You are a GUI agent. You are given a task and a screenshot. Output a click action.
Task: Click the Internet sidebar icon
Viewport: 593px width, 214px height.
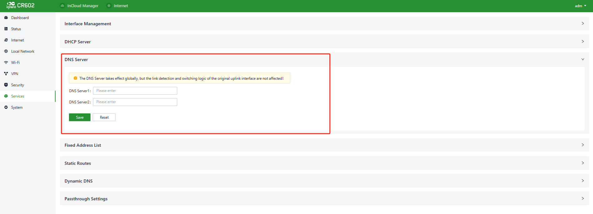point(6,40)
